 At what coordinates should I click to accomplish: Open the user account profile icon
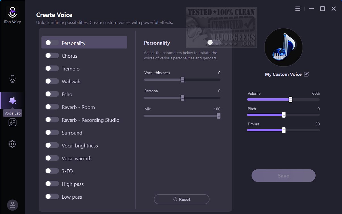coord(12,205)
